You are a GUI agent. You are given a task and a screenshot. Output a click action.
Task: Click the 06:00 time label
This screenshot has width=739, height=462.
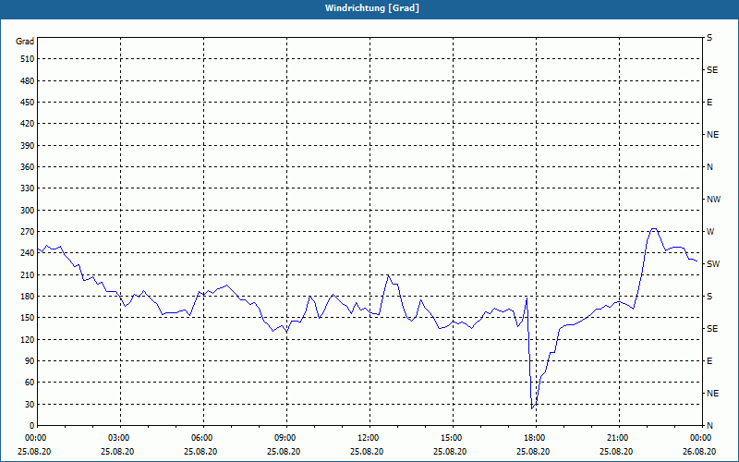(x=200, y=438)
